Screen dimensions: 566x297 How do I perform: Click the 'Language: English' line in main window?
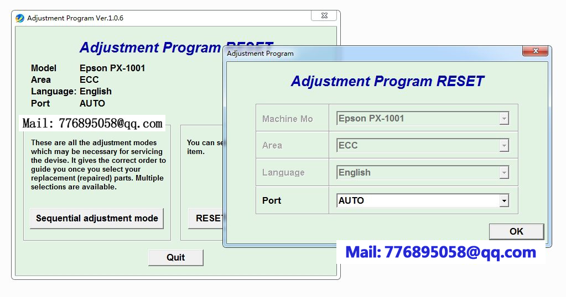[x=71, y=92]
